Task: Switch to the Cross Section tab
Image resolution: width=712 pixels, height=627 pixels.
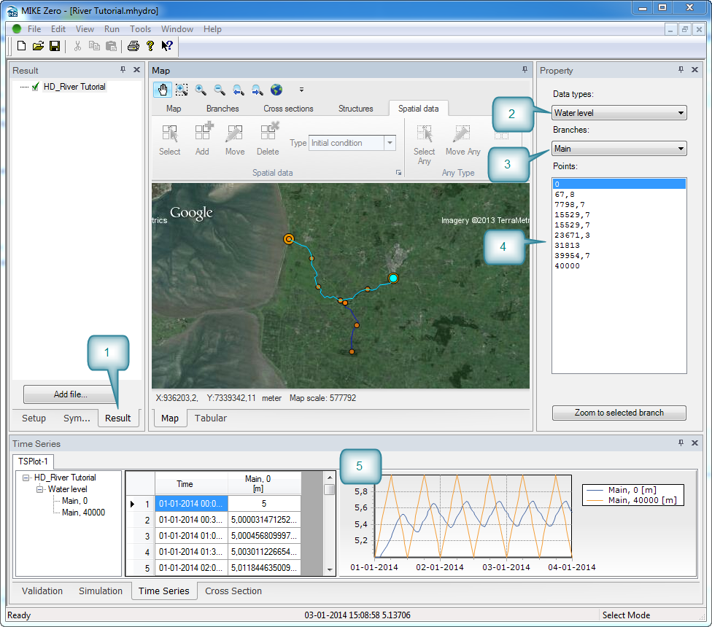Action: point(233,591)
